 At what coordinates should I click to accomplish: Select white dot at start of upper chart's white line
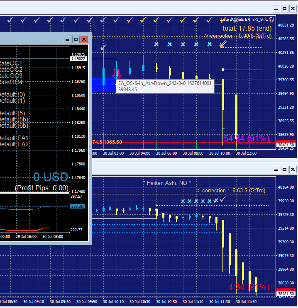[222, 70]
